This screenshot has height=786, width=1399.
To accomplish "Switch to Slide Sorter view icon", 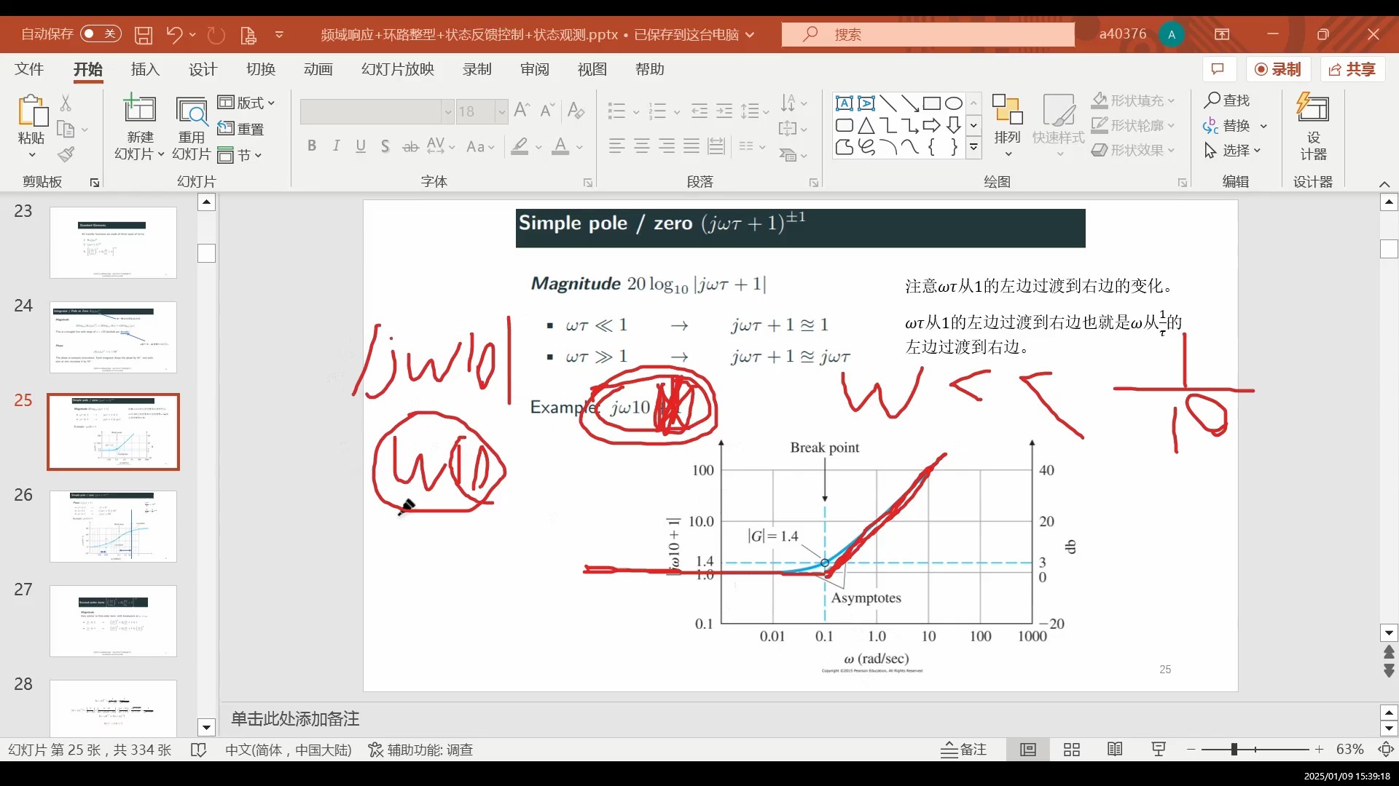I will (x=1071, y=750).
